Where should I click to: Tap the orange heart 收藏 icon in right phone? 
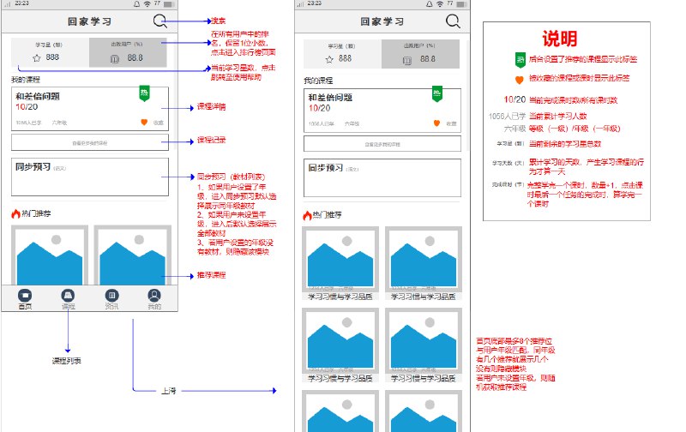click(436, 123)
